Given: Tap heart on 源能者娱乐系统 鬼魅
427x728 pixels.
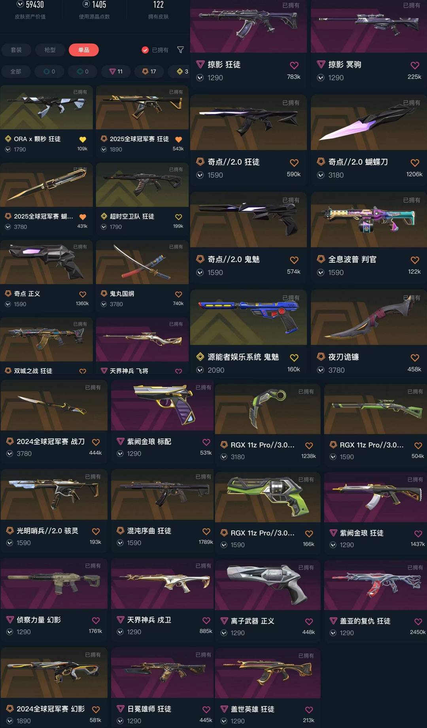Looking at the screenshot, I should click(294, 357).
